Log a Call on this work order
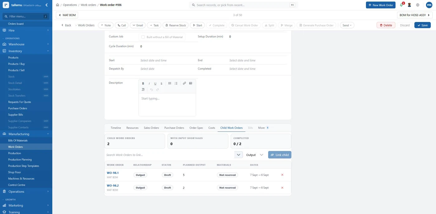Screen dimensions: 436x214 122,25
